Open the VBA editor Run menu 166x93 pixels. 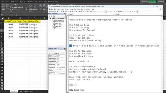tap(75, 9)
